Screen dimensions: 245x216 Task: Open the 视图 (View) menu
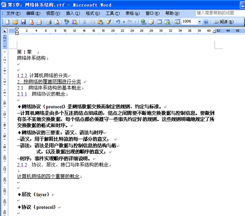point(53,13)
